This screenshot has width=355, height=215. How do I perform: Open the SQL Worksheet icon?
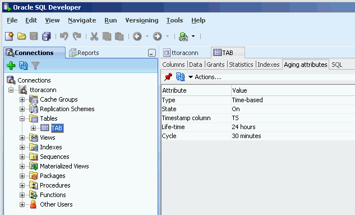(183, 36)
